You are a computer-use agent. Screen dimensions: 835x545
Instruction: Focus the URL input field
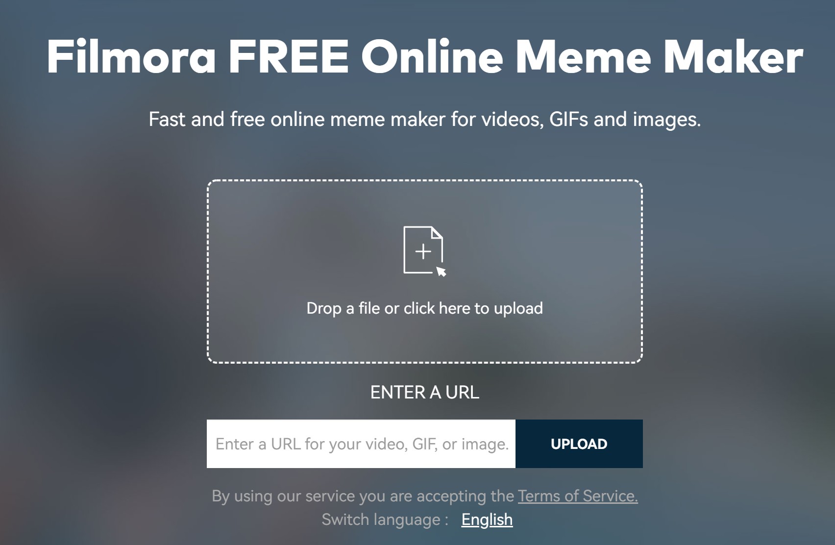click(361, 444)
